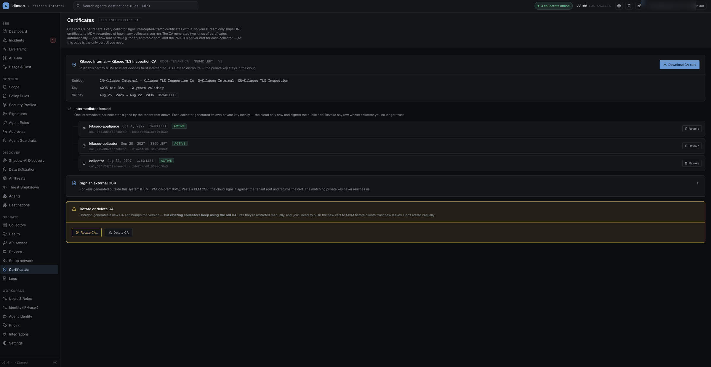Click the sparkle assistant icon in top bar
Image resolution: width=711 pixels, height=367 pixels.
[639, 6]
